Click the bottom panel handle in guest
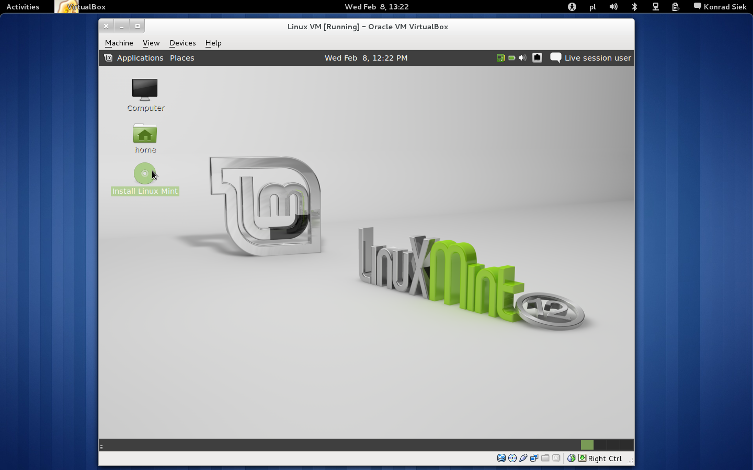Viewport: 753px width, 470px height. point(101,446)
